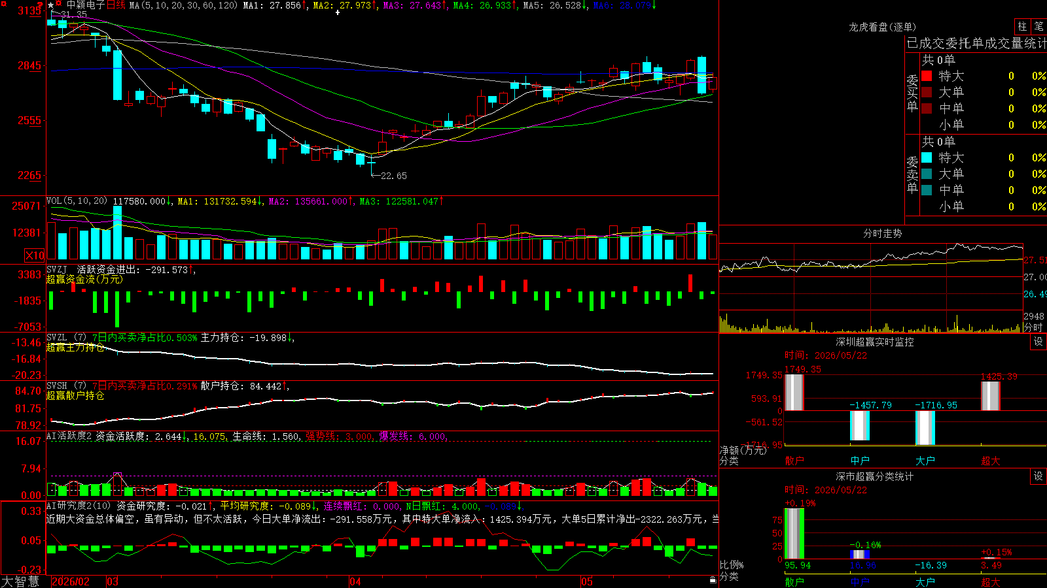Switch 龙虎看盘 to 笔 view
This screenshot has width=1047, height=588.
coord(1038,26)
